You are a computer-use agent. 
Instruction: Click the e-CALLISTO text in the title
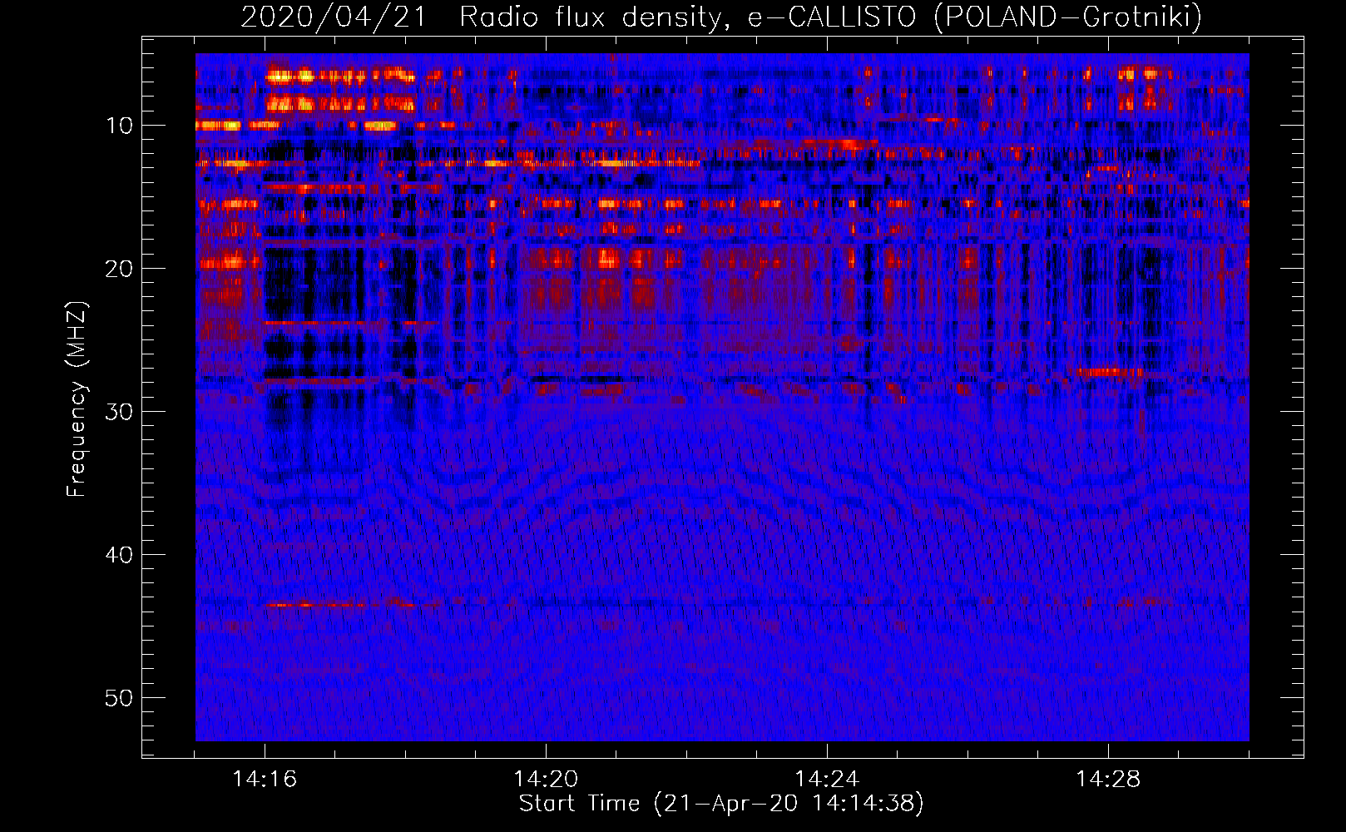coord(832,17)
